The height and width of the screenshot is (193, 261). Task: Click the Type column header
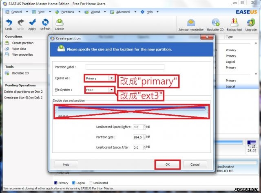229,37
